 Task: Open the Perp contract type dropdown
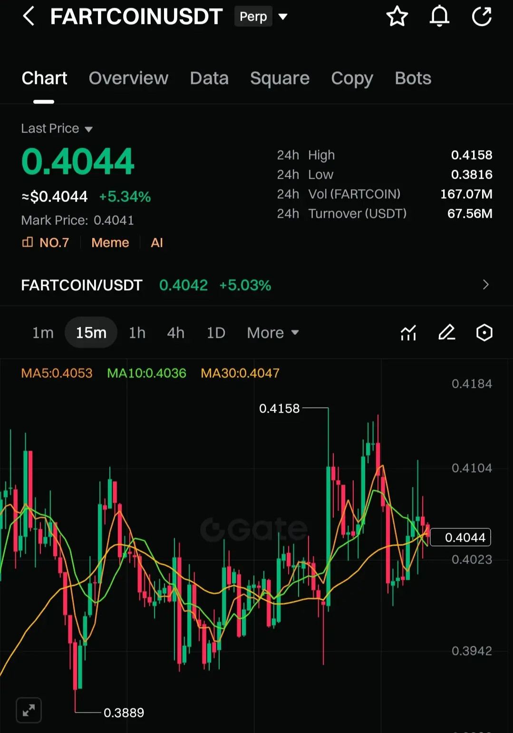(x=283, y=17)
